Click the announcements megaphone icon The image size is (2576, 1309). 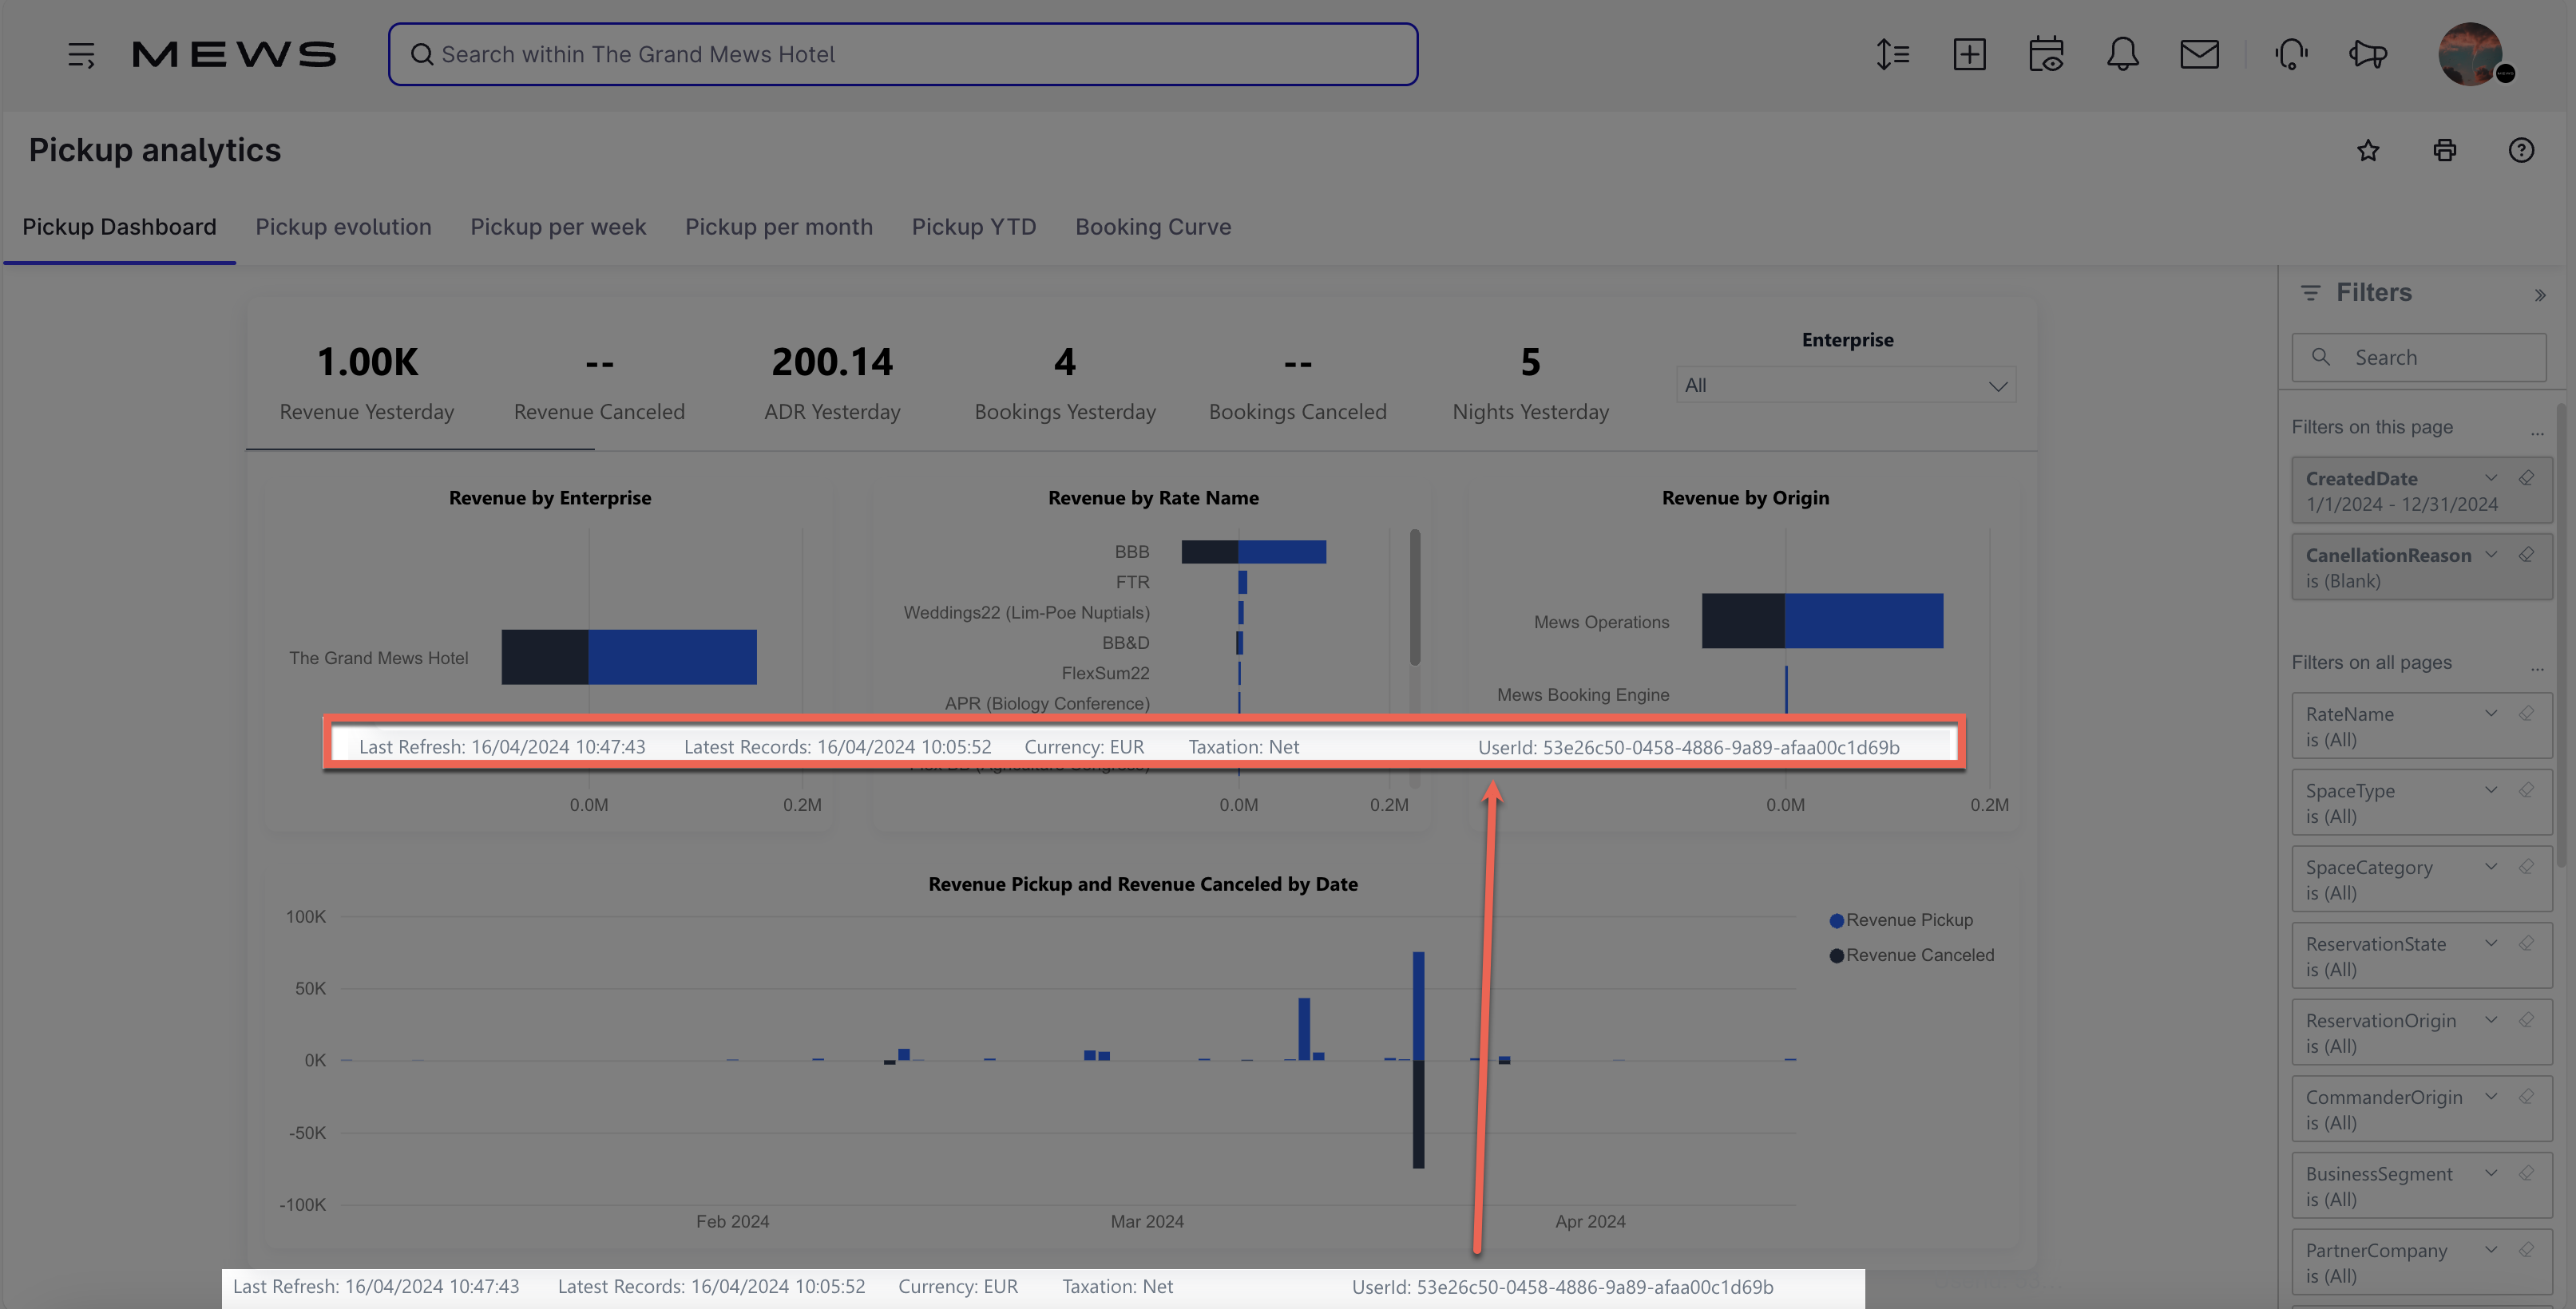[2368, 54]
